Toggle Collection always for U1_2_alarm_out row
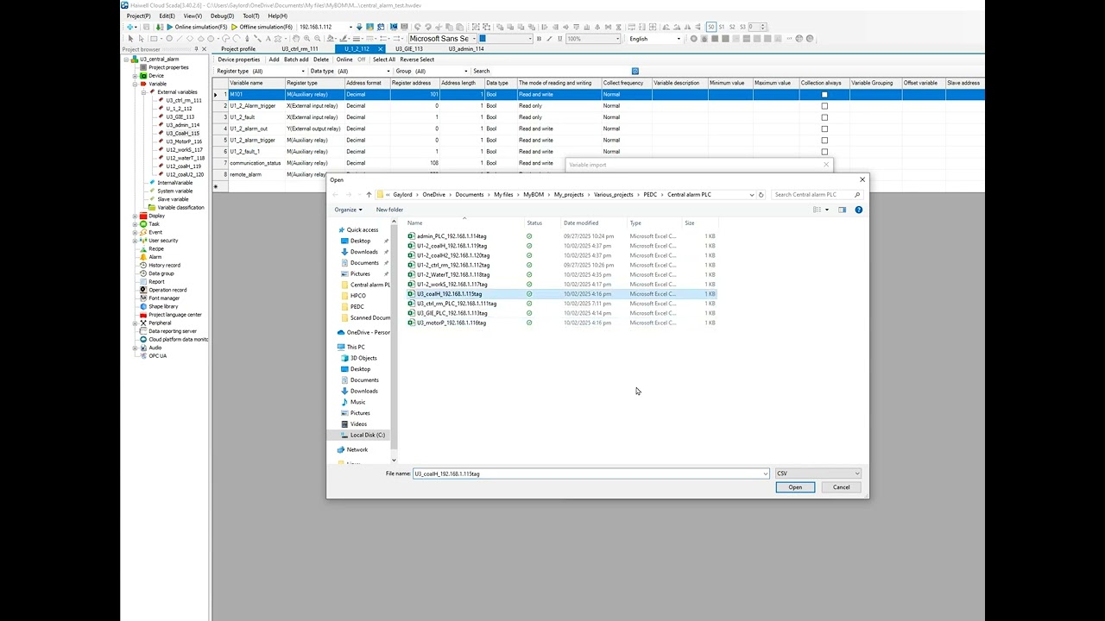 tap(824, 129)
